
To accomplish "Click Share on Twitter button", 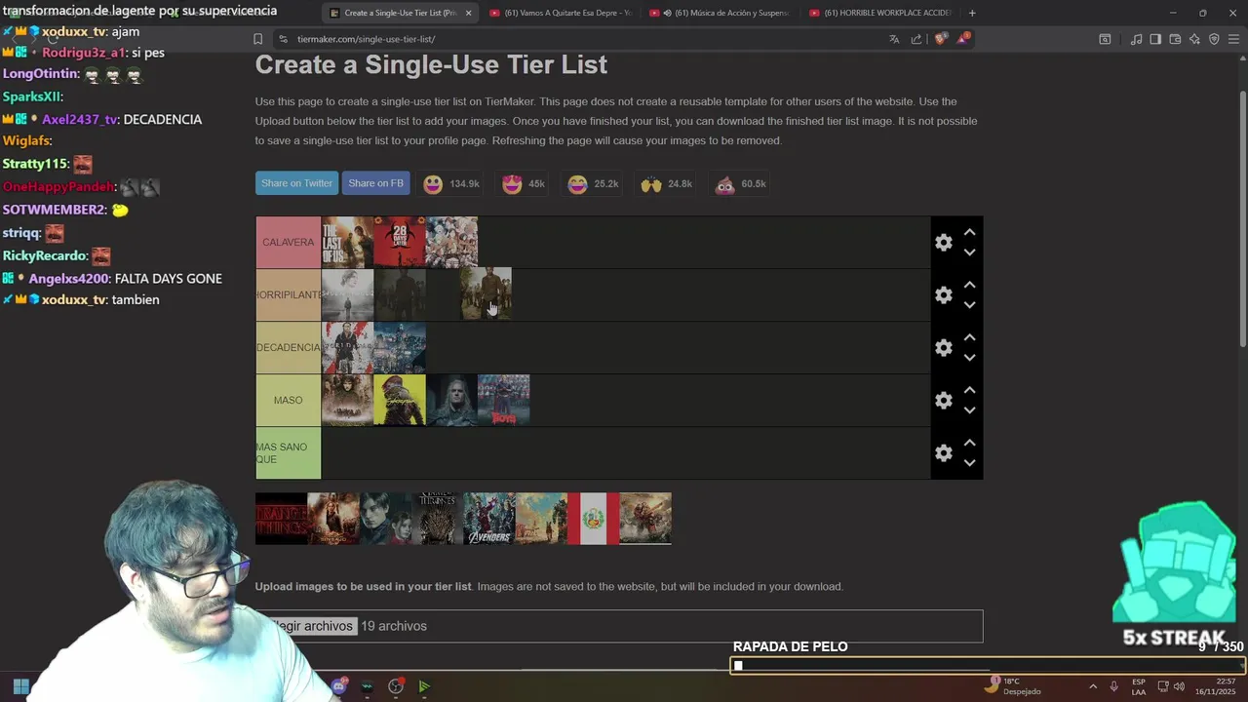I will (x=296, y=183).
